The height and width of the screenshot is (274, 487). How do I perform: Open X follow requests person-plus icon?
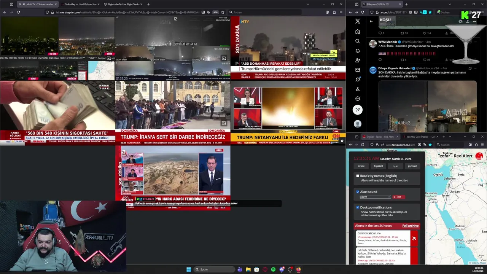click(x=357, y=60)
